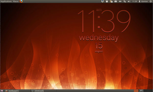Image resolution: width=153 pixels, height=92 pixels.
Task: Open the mail messaging indicator
Action: tap(116, 1)
